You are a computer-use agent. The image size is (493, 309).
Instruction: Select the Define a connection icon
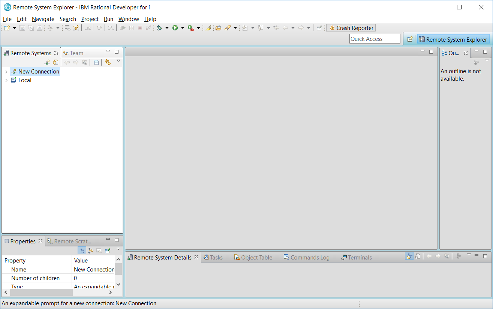click(x=47, y=62)
